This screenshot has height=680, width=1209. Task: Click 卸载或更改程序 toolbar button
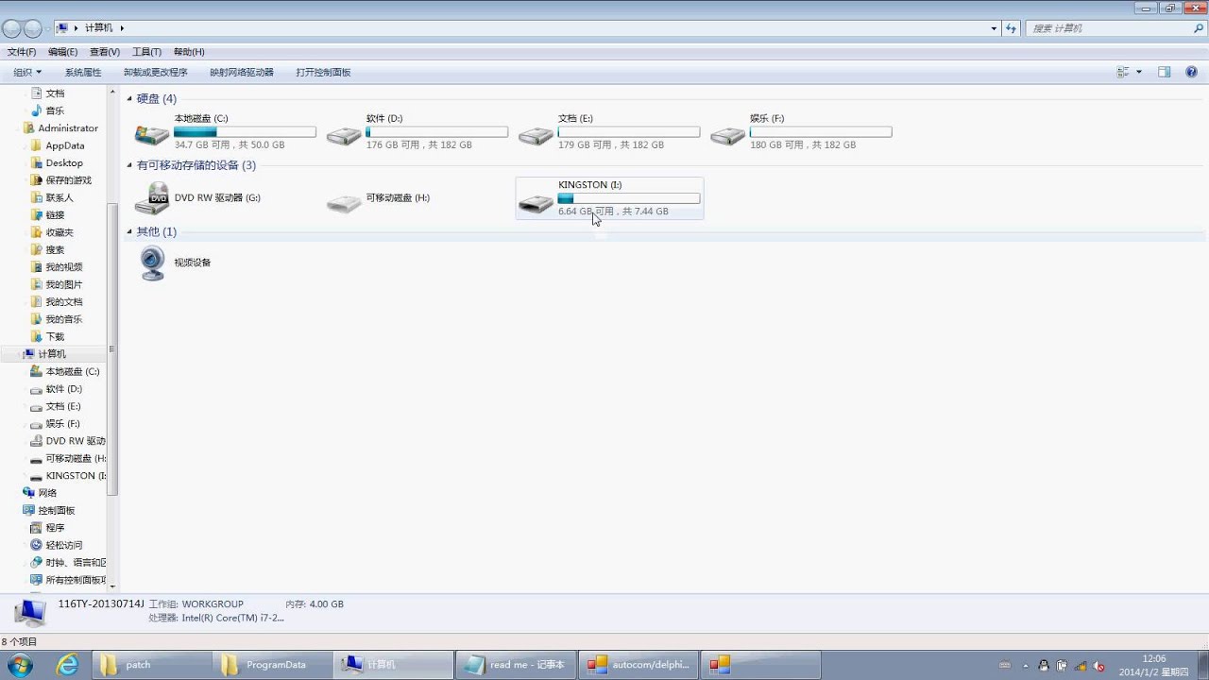(155, 72)
